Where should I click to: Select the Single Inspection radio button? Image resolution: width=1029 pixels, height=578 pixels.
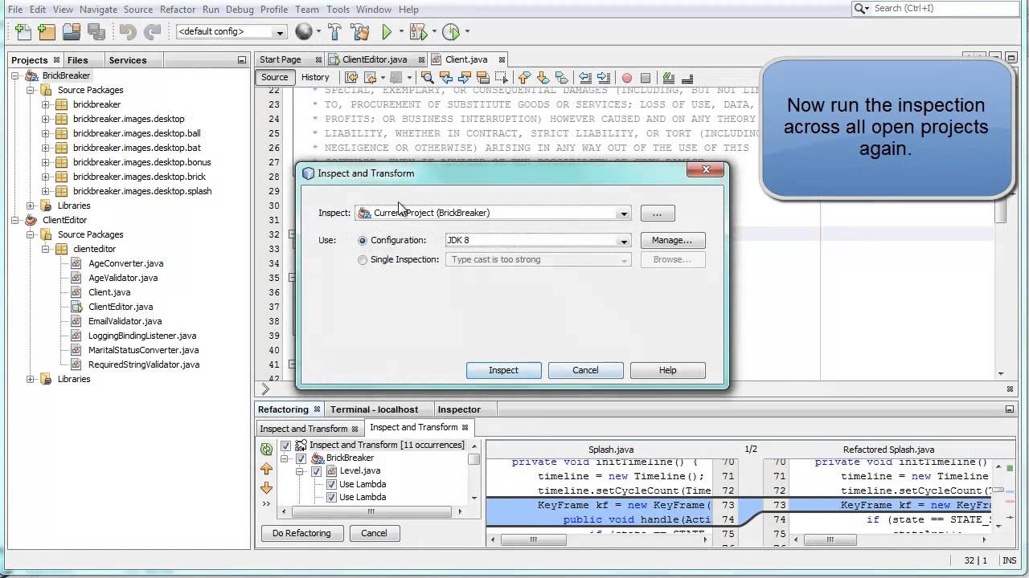[x=363, y=260]
